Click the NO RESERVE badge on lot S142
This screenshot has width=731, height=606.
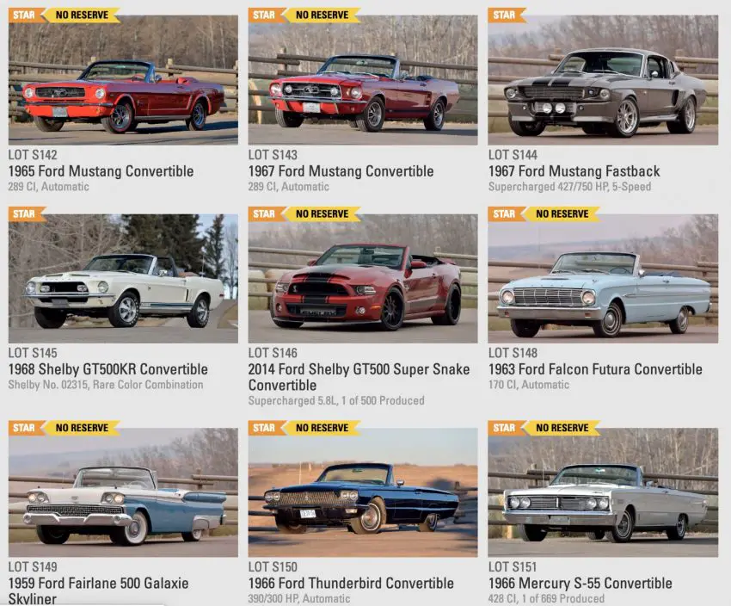82,15
